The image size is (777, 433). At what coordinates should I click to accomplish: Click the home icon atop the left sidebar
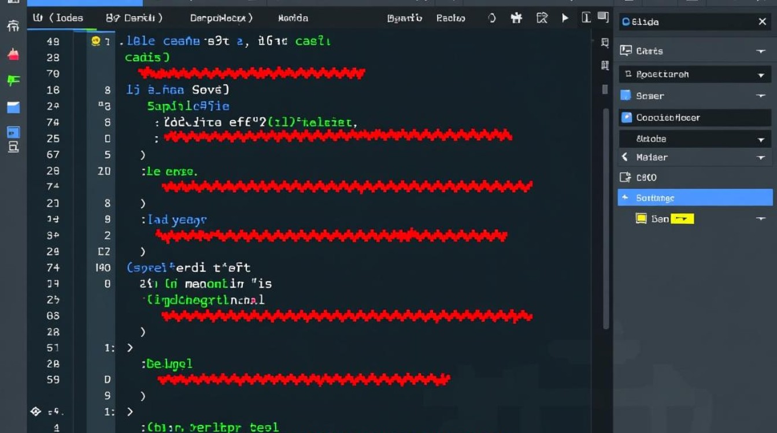13,26
